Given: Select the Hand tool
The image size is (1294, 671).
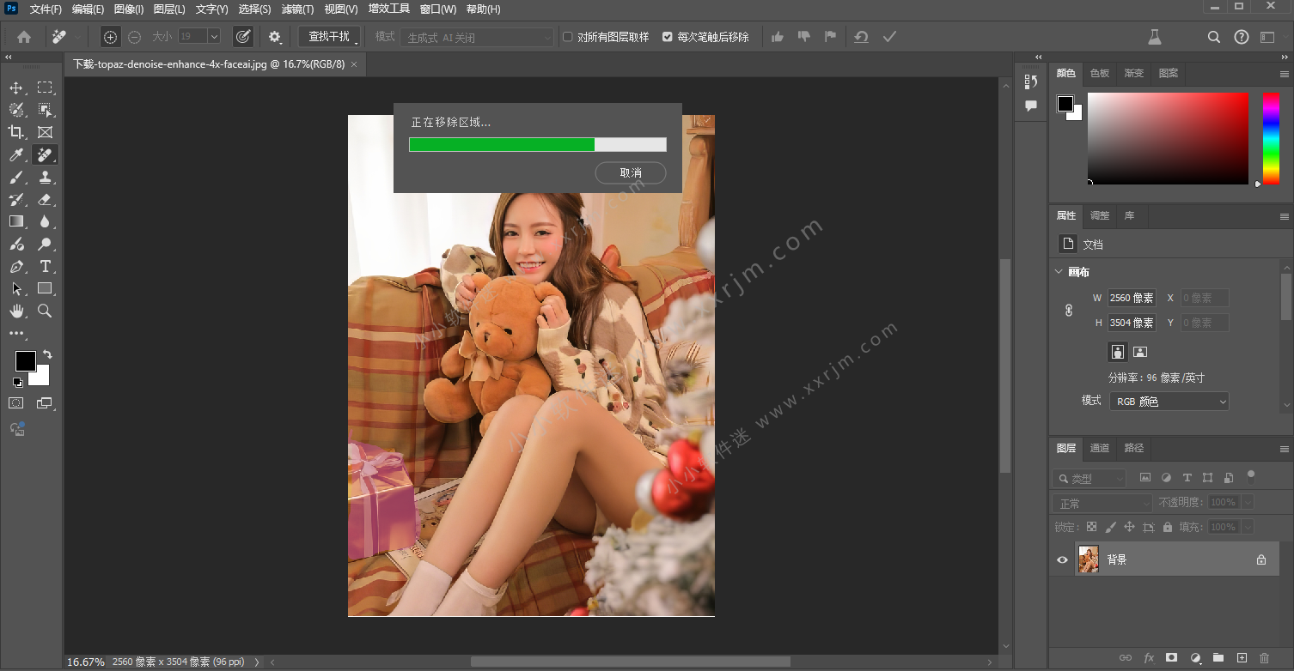Looking at the screenshot, I should (16, 311).
